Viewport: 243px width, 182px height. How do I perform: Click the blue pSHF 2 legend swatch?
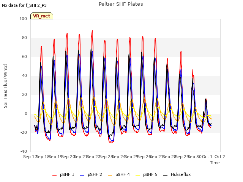[x=82, y=175]
